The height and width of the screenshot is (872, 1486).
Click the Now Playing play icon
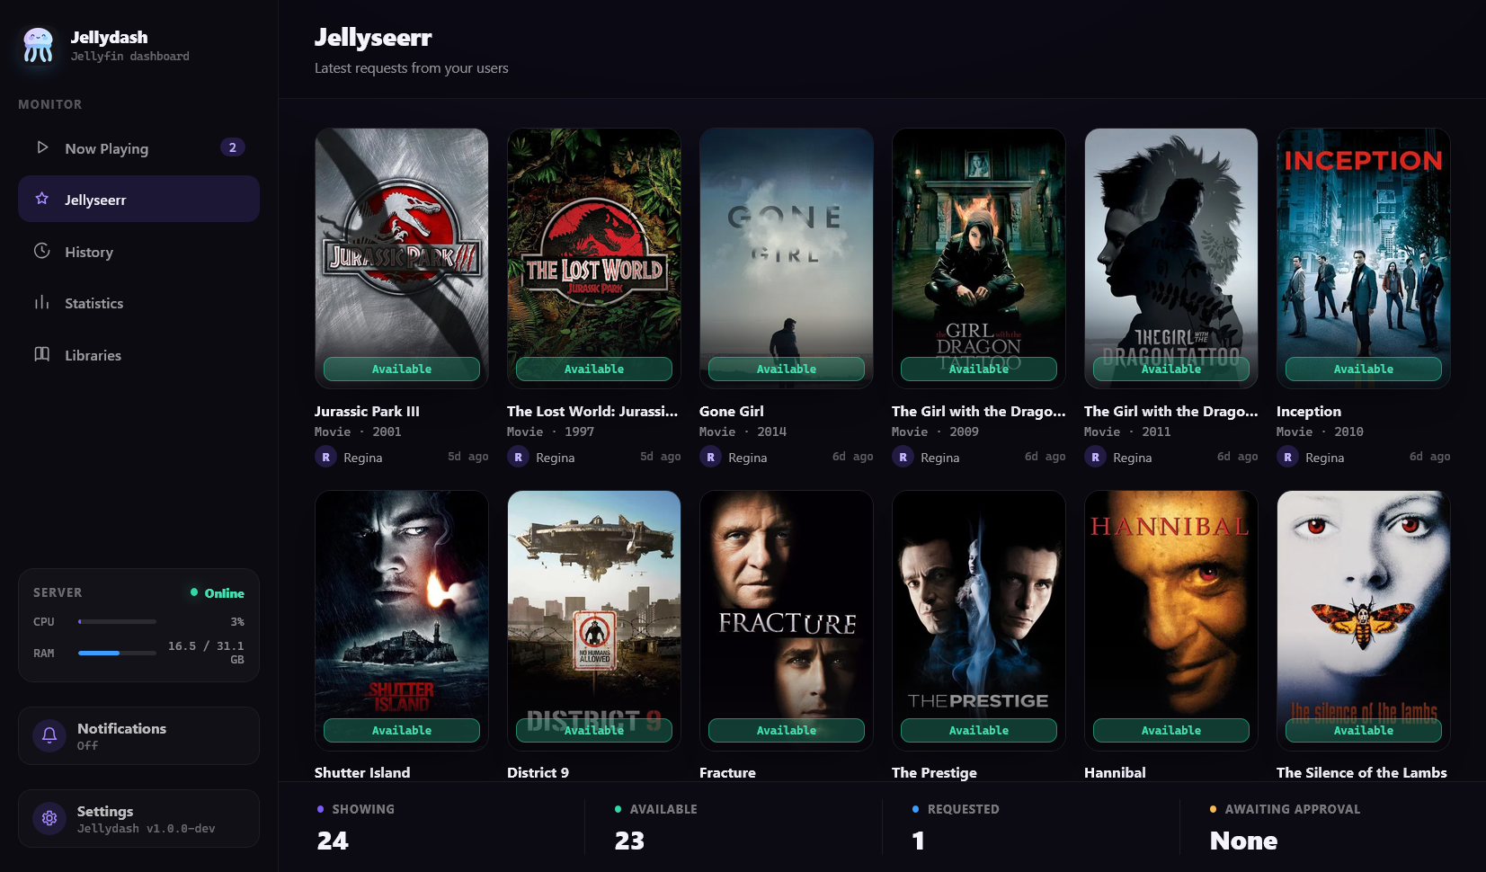tap(42, 147)
